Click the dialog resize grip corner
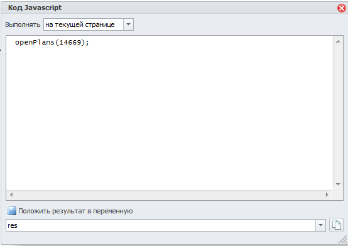 [343, 240]
